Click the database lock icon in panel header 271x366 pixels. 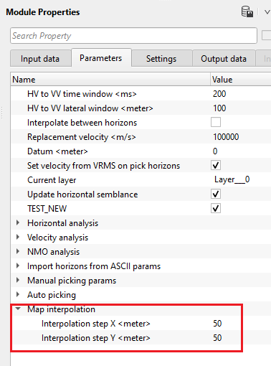coord(247,11)
